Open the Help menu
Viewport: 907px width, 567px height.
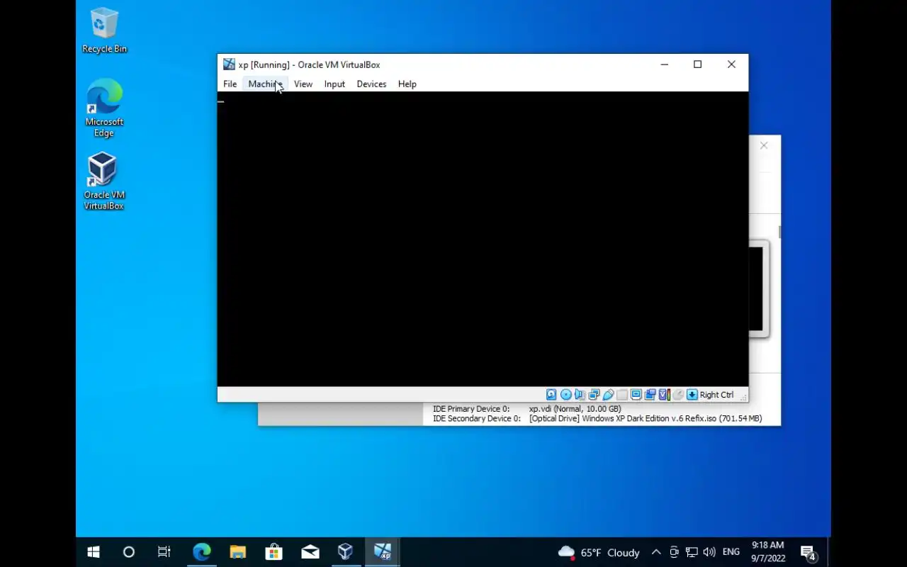pos(407,84)
